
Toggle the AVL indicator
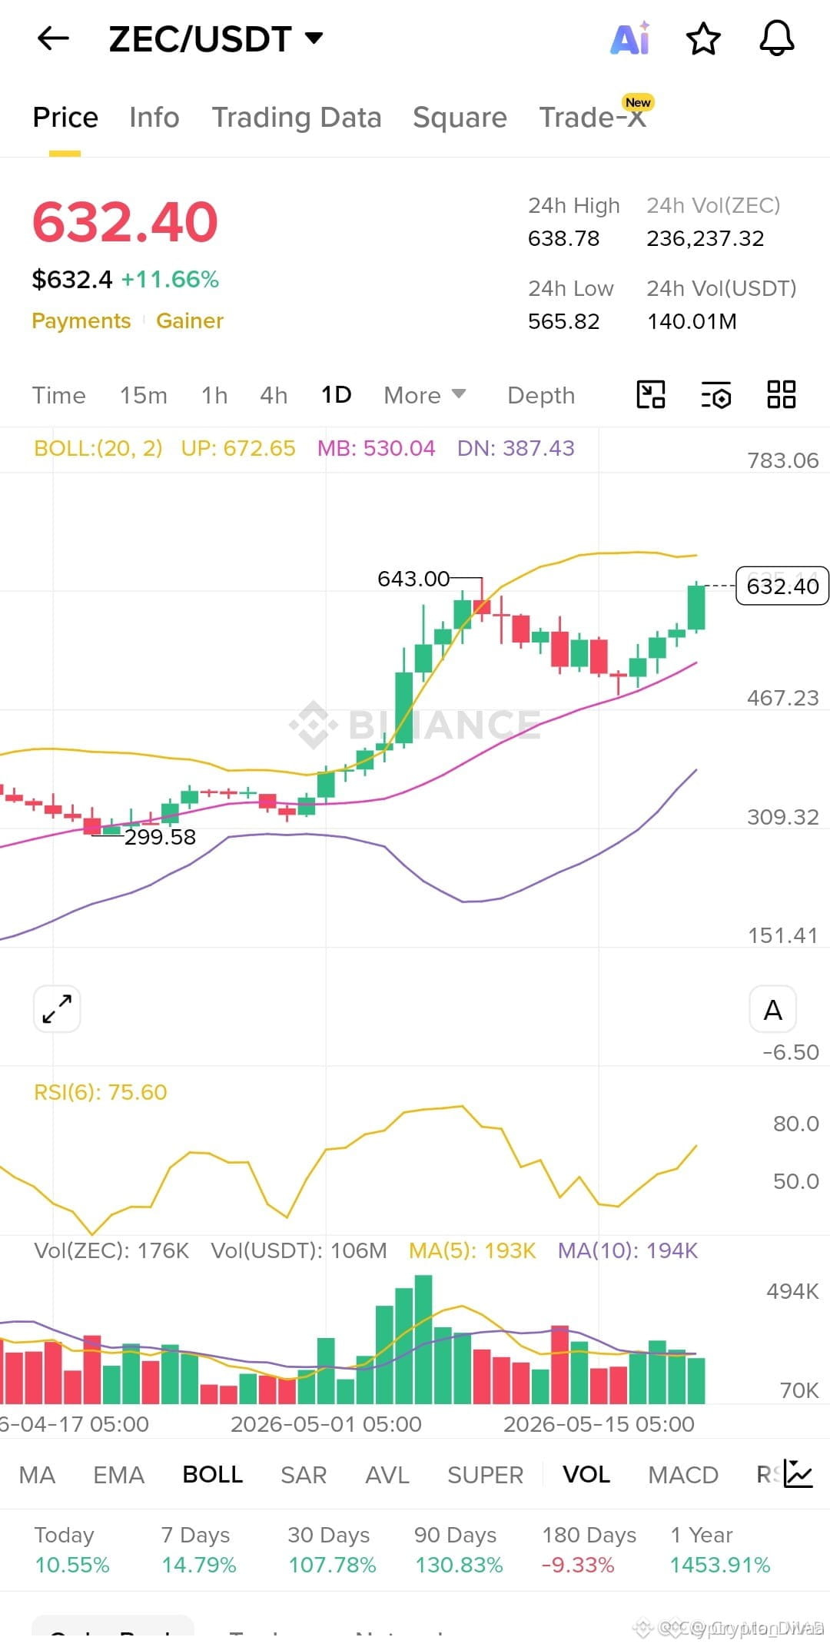(x=387, y=1475)
